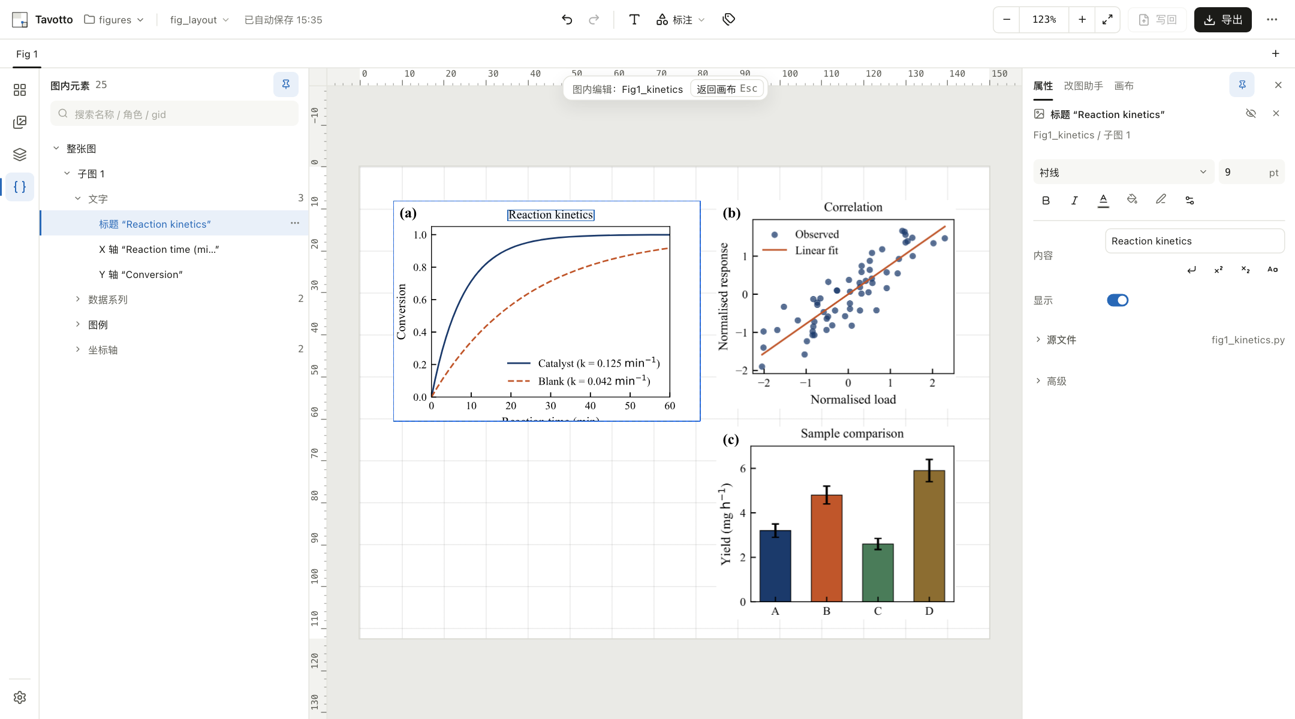Viewport: 1295px width, 719px height.
Task: Switch to the 画布 tab
Action: pos(1124,86)
